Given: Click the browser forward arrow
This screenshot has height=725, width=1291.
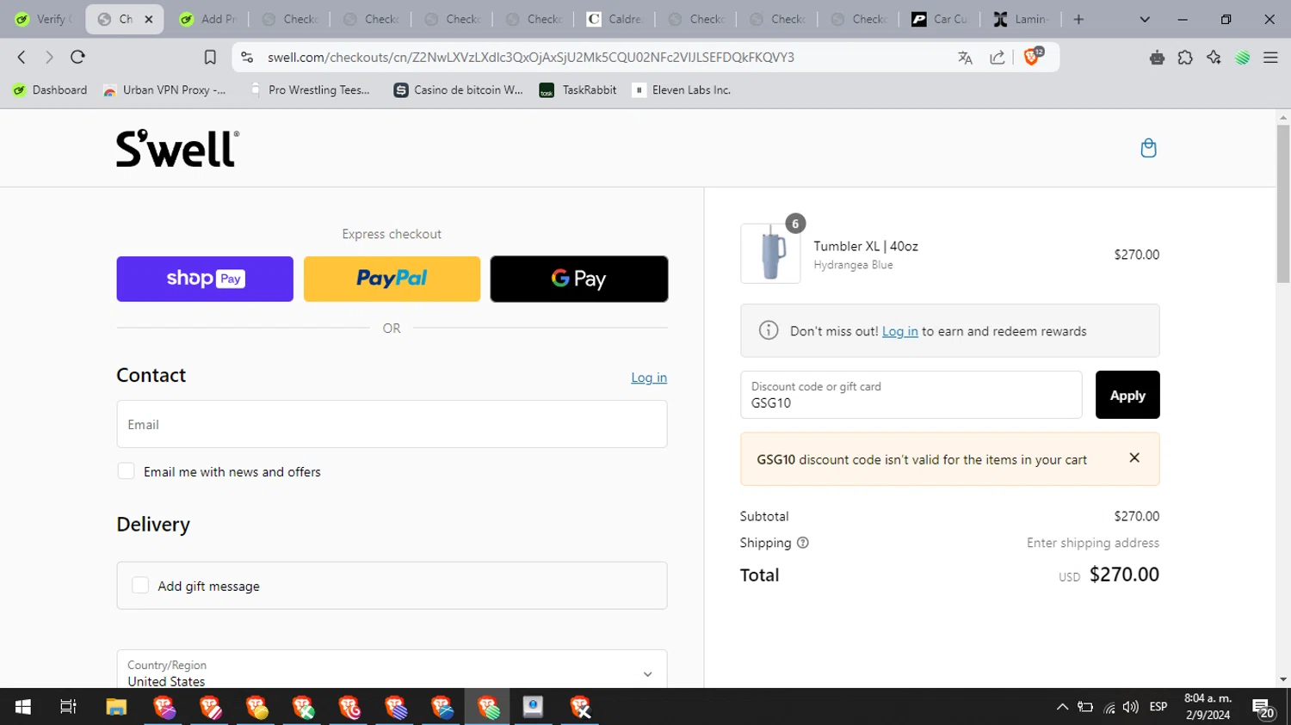Looking at the screenshot, I should pos(49,57).
